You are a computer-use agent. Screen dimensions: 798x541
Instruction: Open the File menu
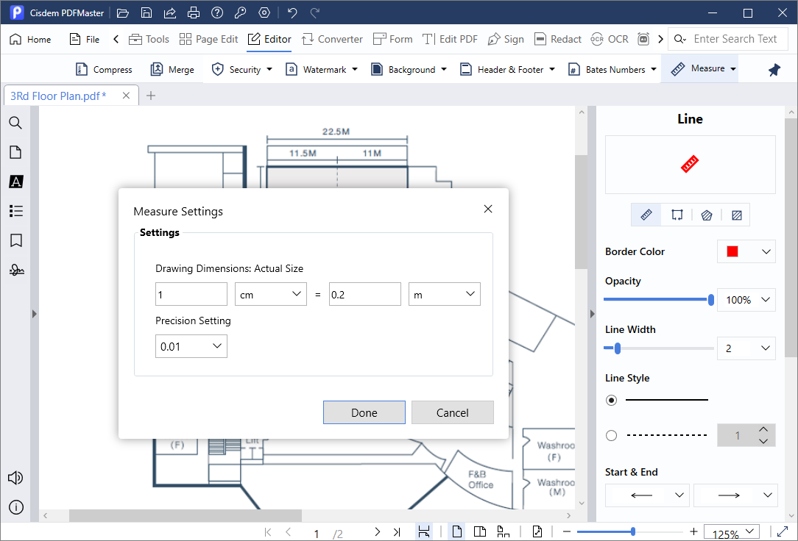pyautogui.click(x=85, y=39)
